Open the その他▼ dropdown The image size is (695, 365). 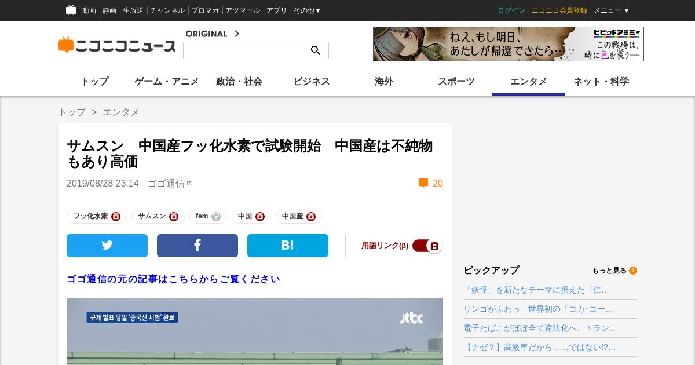pos(307,10)
